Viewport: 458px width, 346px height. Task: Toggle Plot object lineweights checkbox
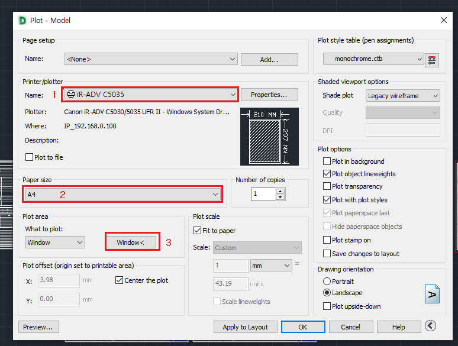pos(327,174)
